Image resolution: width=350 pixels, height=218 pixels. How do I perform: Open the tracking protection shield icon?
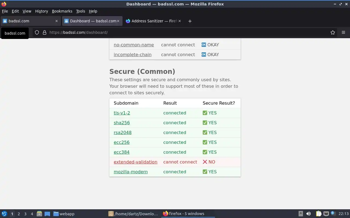click(37, 32)
